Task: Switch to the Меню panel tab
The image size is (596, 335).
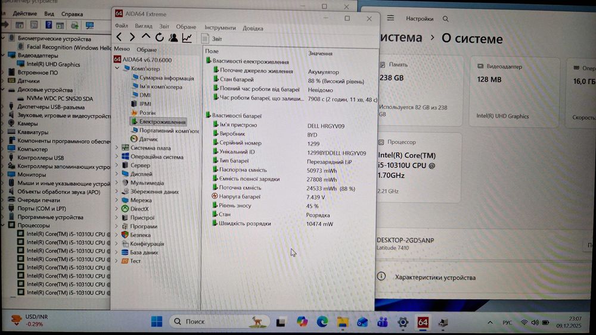Action: 122,49
